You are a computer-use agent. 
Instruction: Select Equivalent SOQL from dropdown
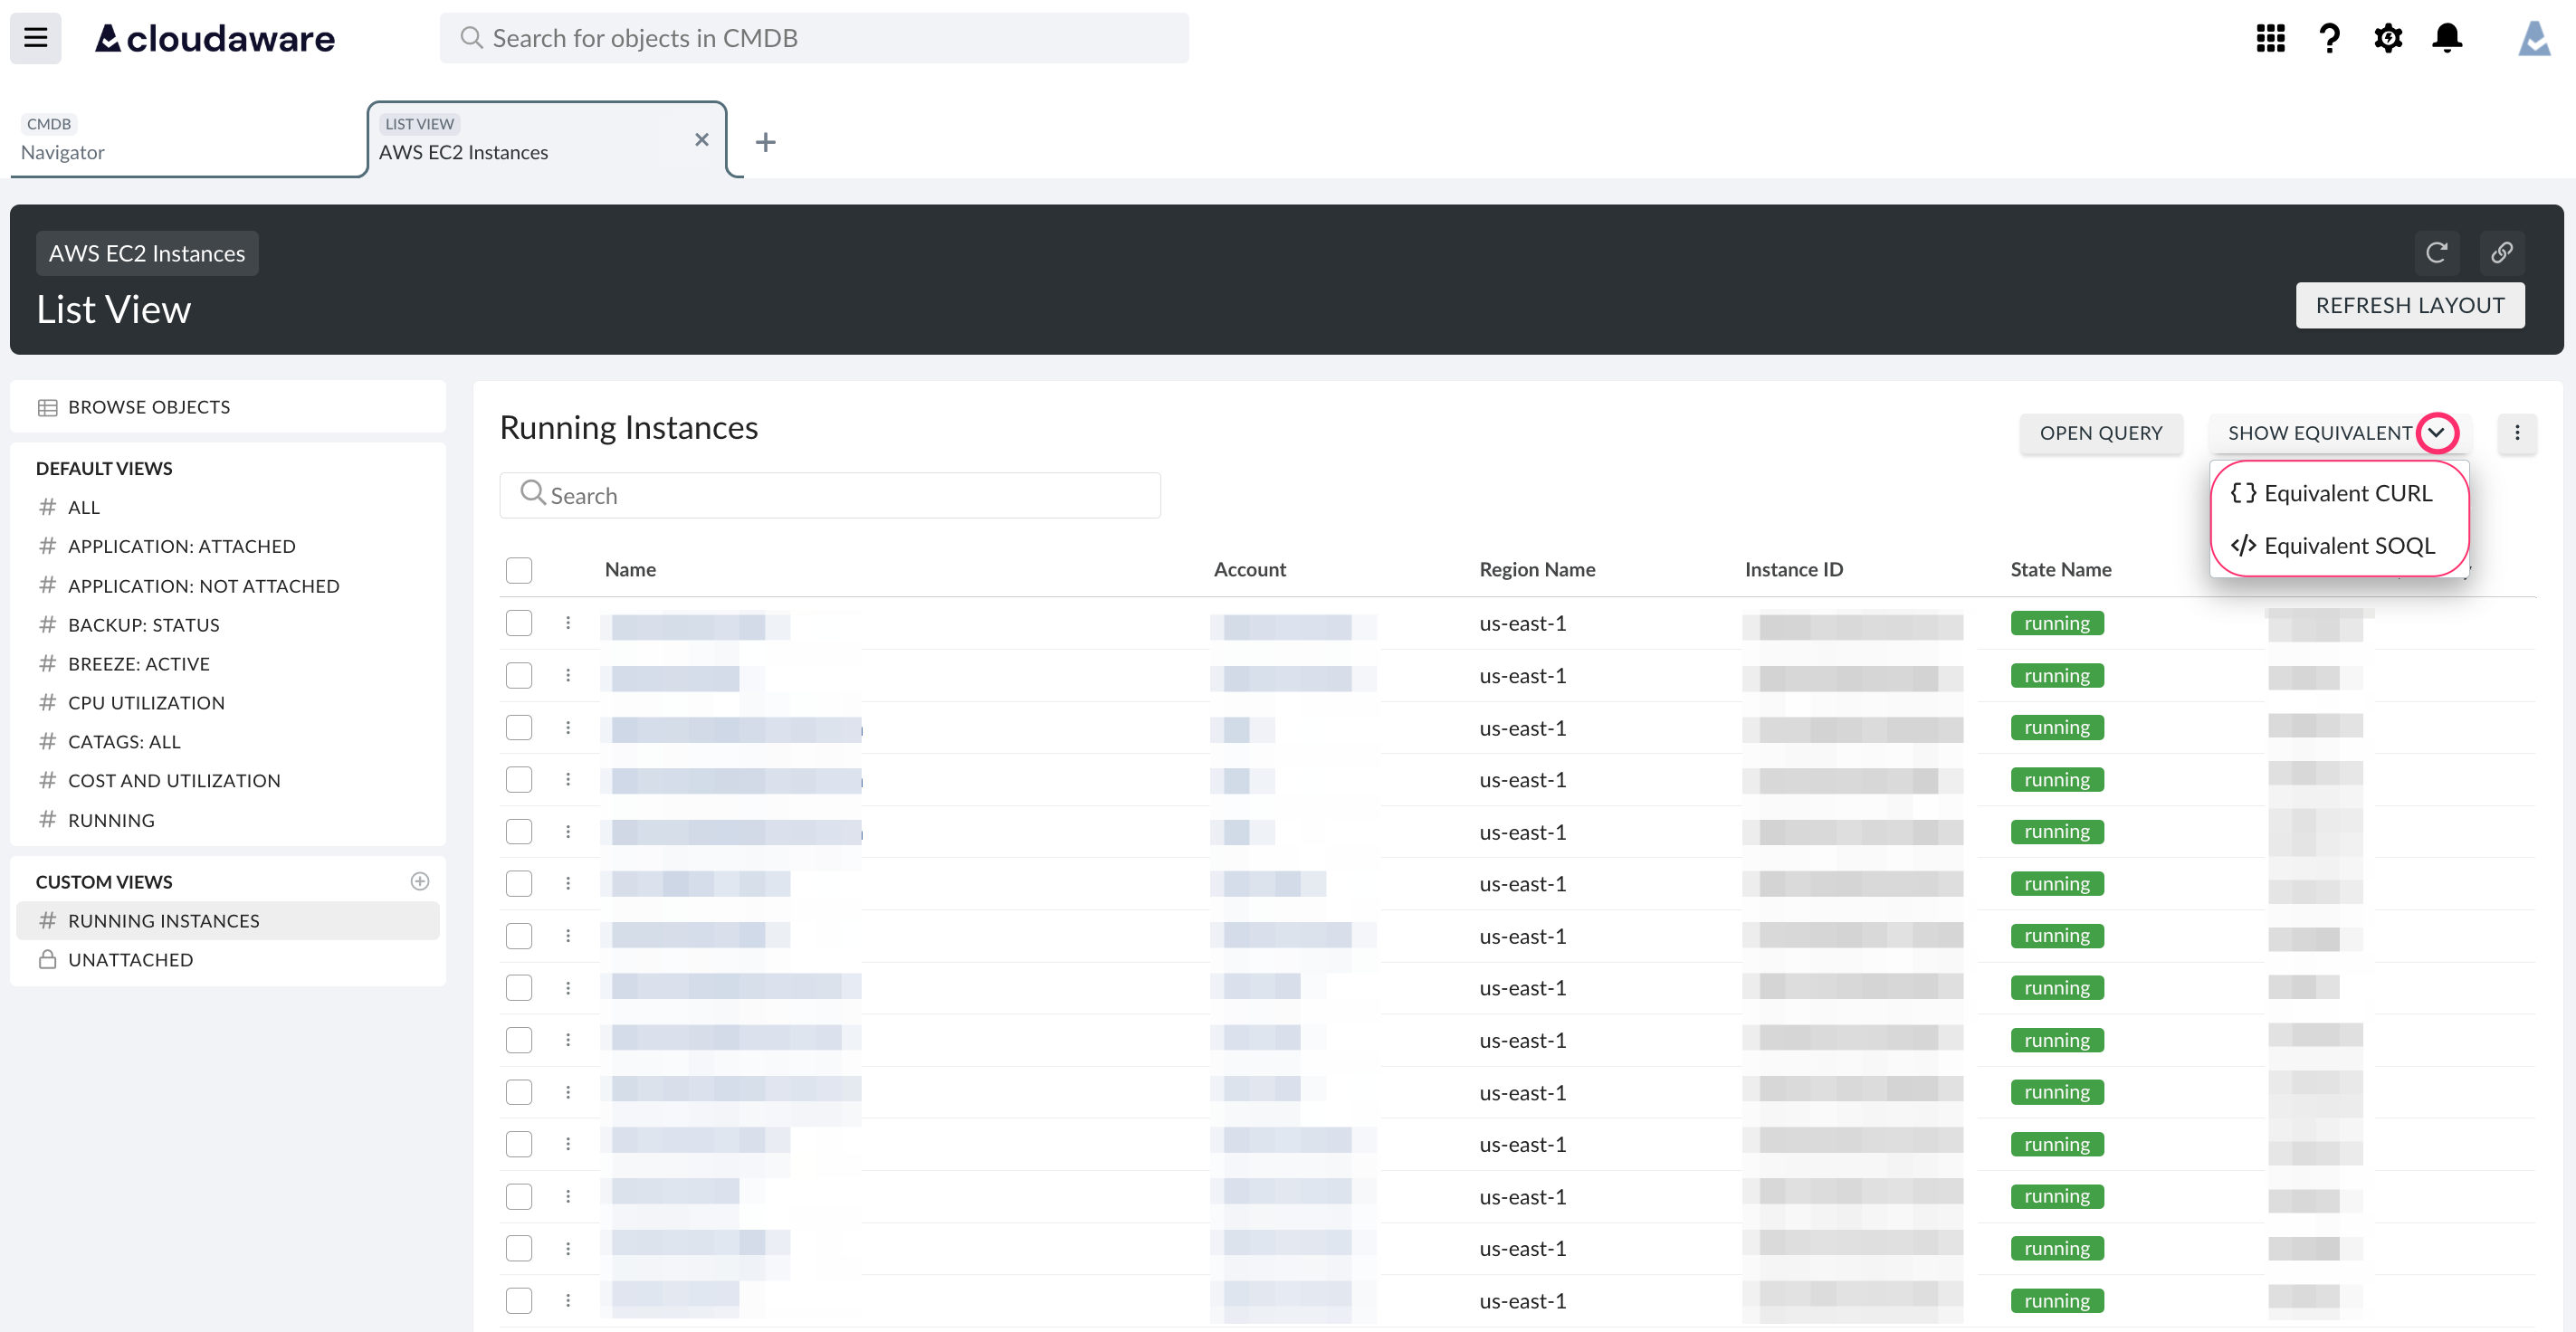tap(2339, 545)
